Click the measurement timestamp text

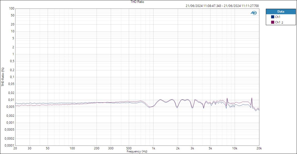click(222, 5)
